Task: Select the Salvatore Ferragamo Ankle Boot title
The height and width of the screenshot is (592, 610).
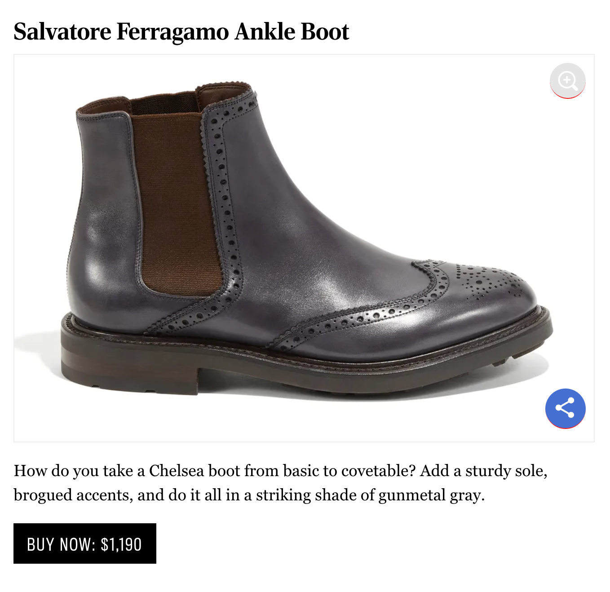Action: [x=181, y=31]
